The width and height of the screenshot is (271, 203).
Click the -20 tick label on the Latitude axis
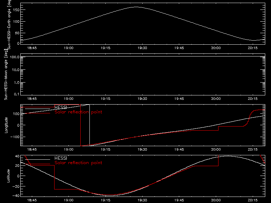pos(16,186)
